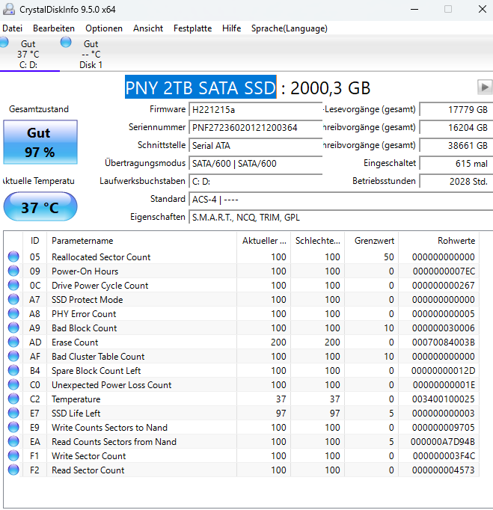
Task: Click status orb of Erase Count row
Action: pyautogui.click(x=13, y=342)
